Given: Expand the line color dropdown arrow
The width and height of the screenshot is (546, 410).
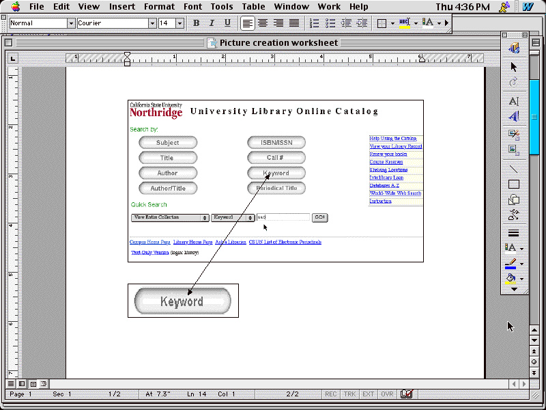Looking at the screenshot, I should (x=521, y=264).
